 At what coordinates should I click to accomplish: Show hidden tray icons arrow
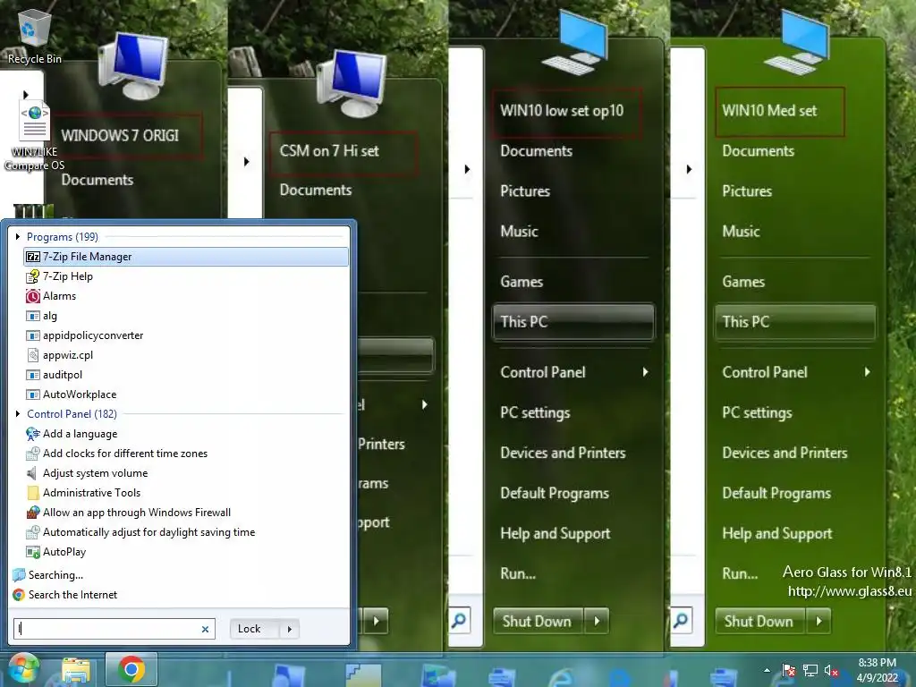point(767,671)
